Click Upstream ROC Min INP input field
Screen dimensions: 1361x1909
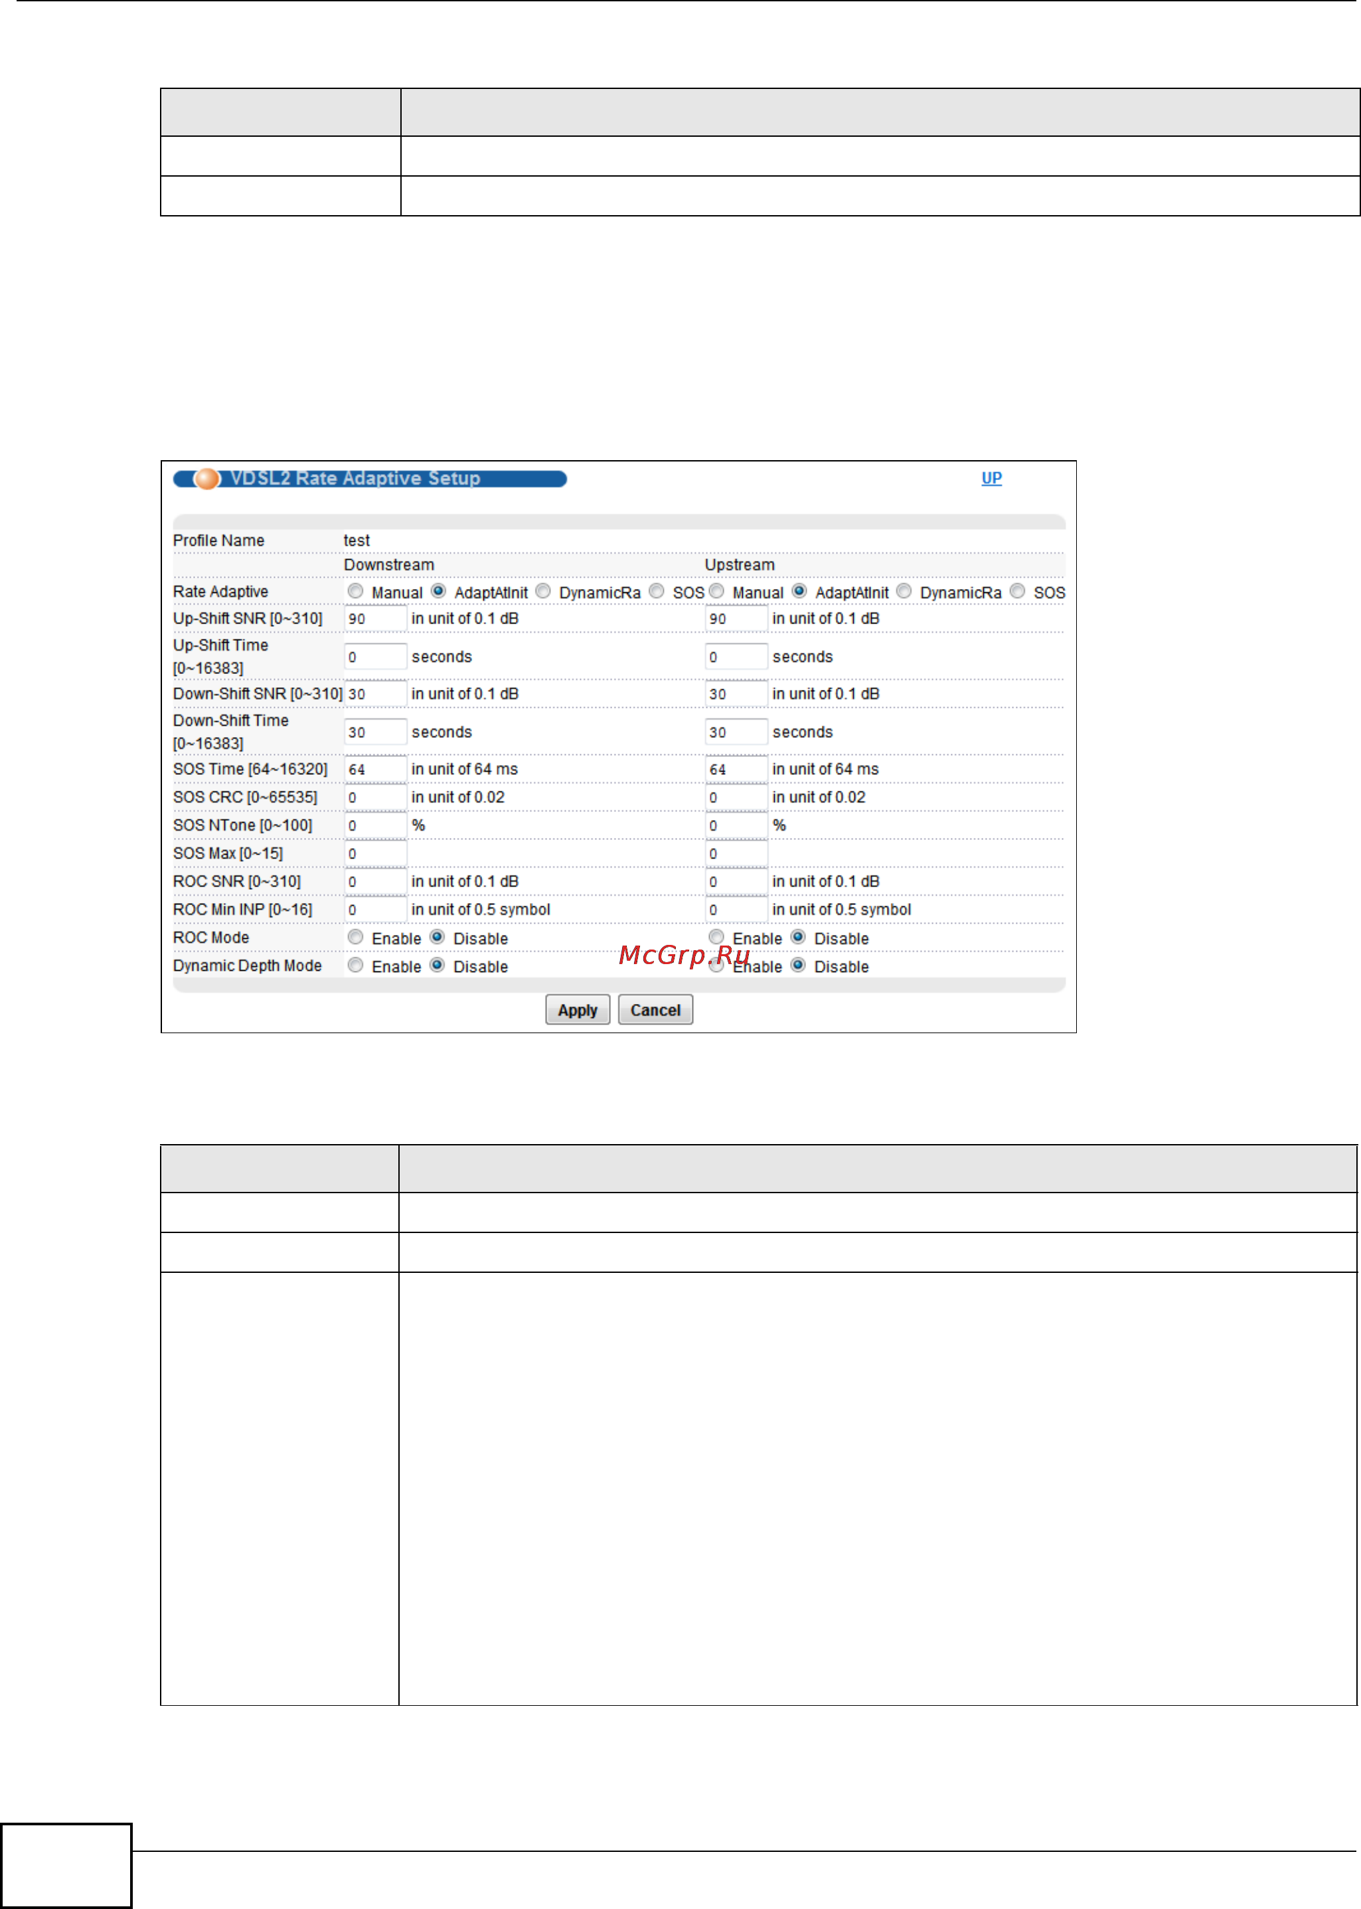736,909
